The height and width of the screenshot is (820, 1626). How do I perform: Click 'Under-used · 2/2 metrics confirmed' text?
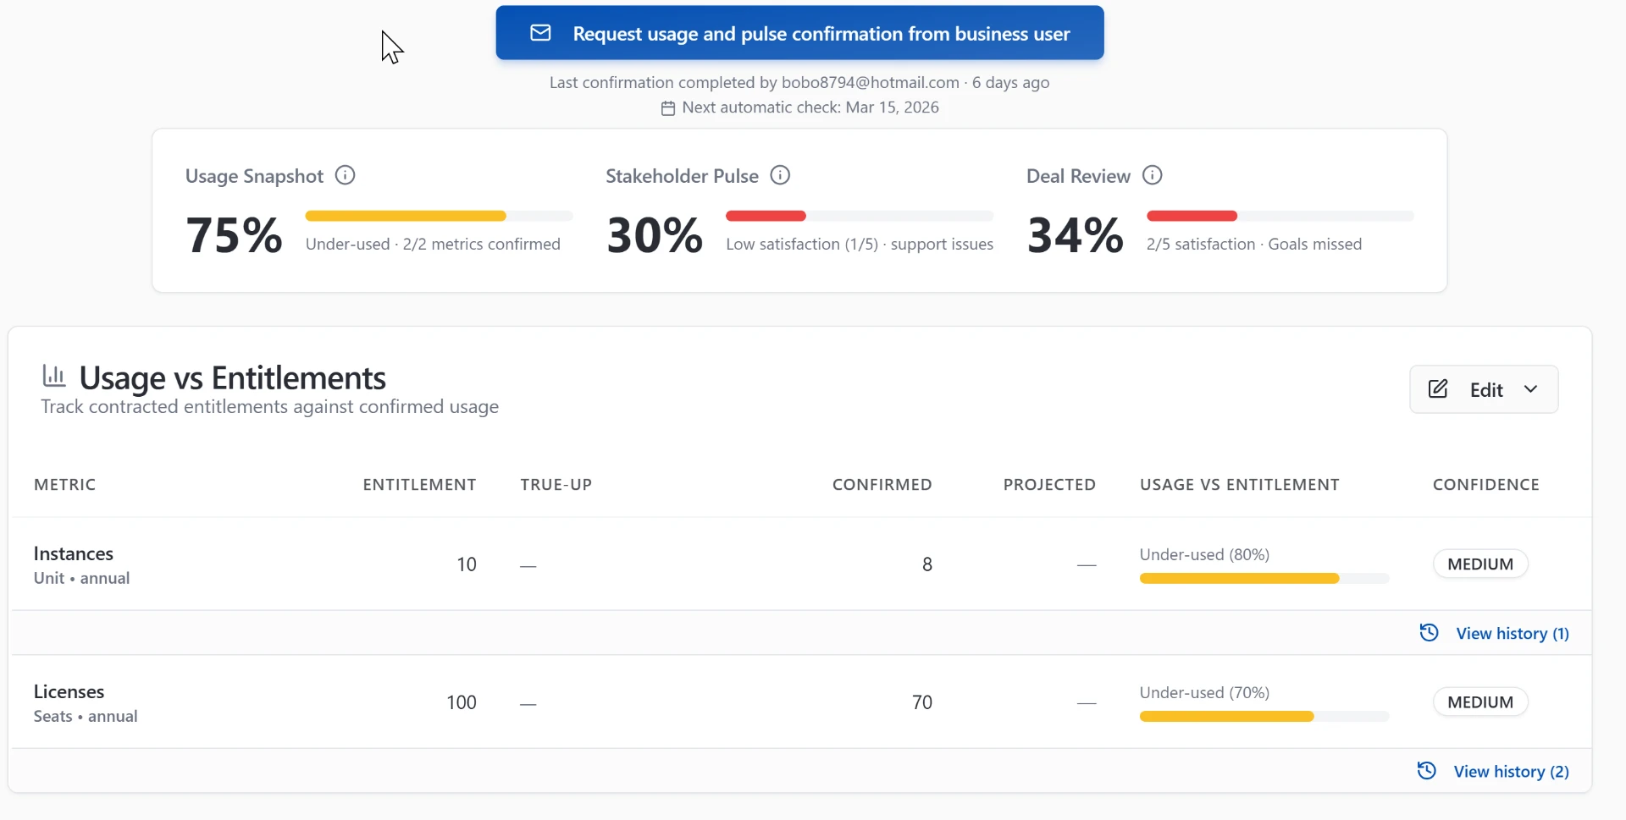433,245
